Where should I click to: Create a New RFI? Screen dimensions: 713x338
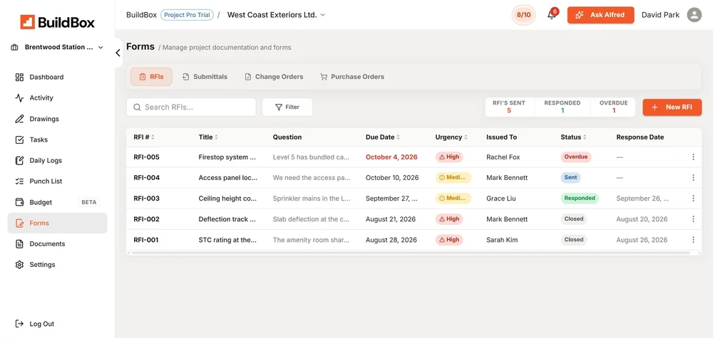[x=672, y=107]
